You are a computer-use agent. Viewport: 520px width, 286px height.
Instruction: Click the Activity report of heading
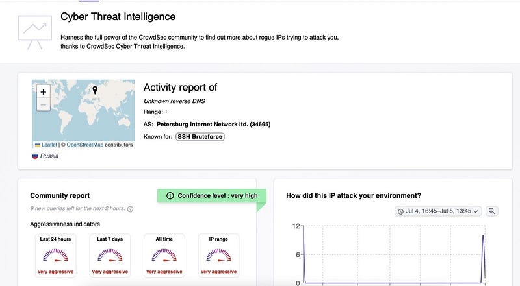click(180, 88)
